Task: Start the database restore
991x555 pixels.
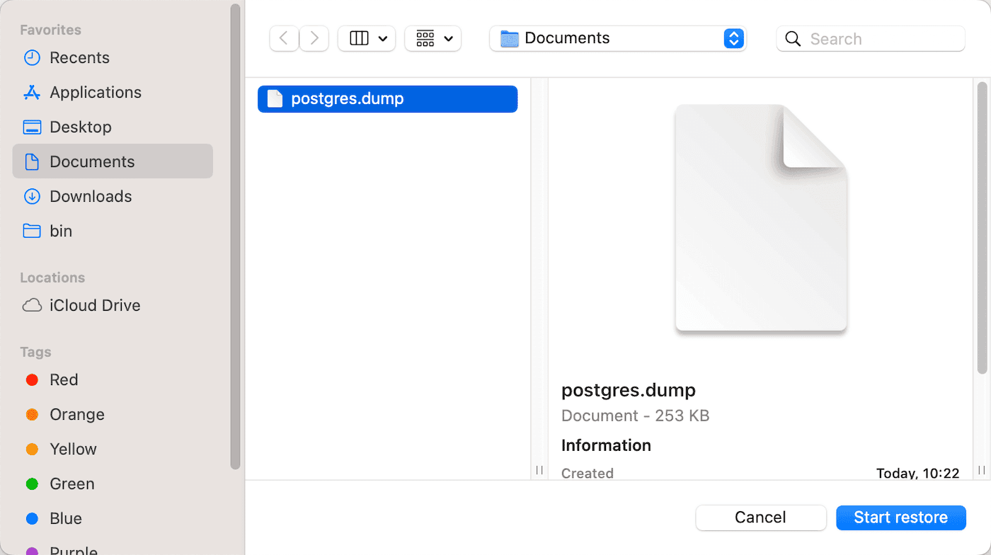Action: point(900,517)
